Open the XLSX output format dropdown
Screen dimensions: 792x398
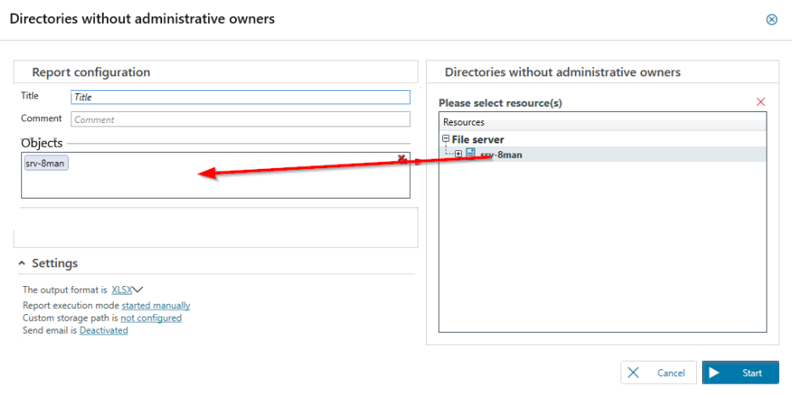[127, 289]
